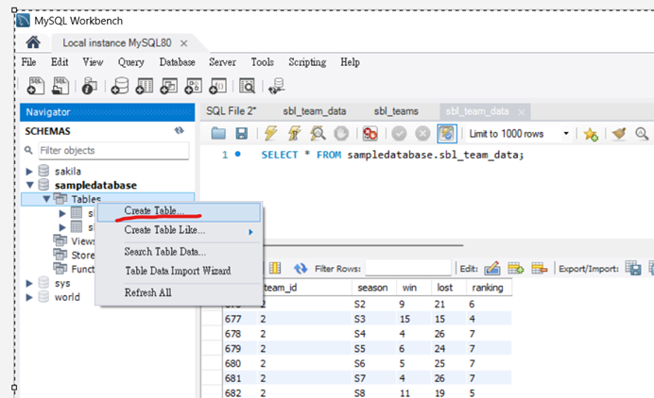
Task: Close the active sbl_team_data tab
Action: click(x=522, y=112)
